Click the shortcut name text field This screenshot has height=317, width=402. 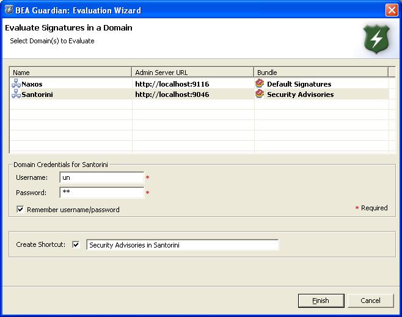pos(182,245)
